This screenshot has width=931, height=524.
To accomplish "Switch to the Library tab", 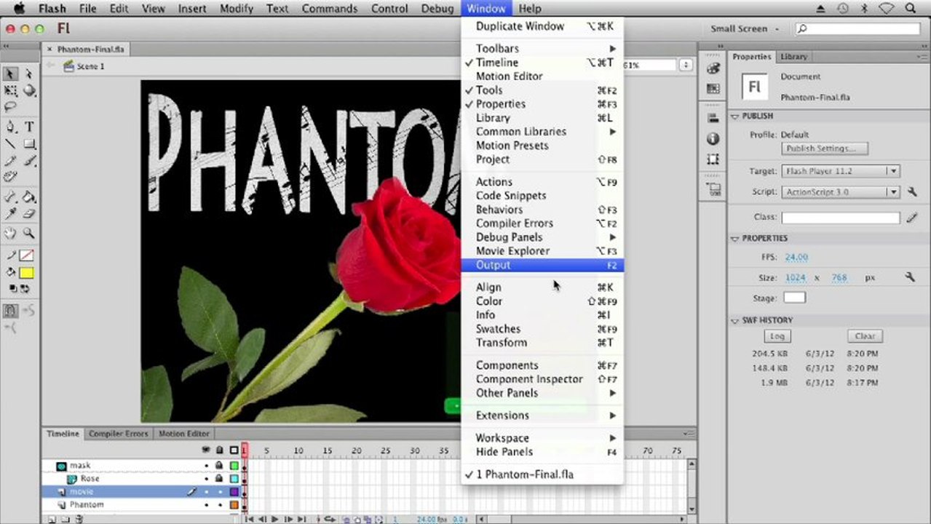I will (793, 57).
